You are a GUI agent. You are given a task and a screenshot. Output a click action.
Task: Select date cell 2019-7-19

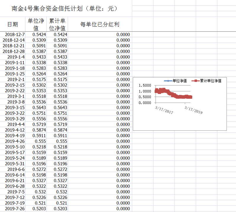(13, 203)
